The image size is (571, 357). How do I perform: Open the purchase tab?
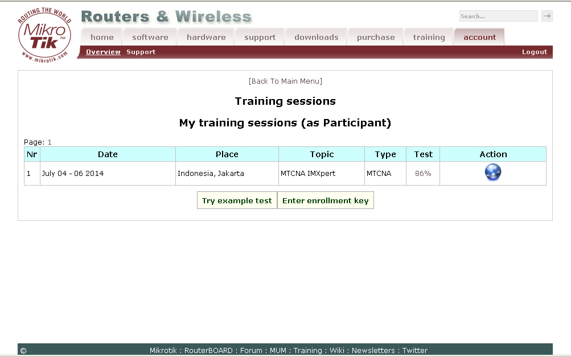pyautogui.click(x=375, y=37)
